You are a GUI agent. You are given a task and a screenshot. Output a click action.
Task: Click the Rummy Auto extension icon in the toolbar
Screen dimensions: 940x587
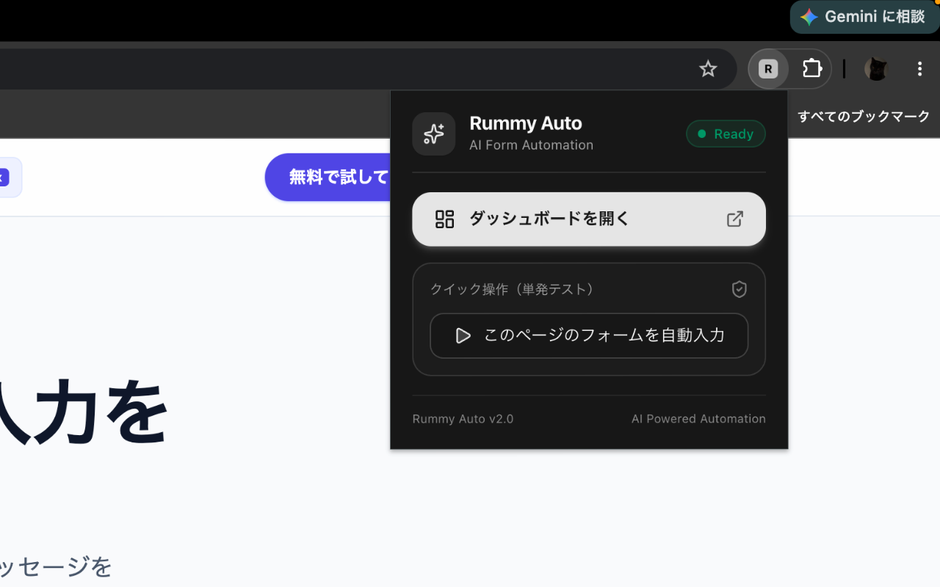[x=768, y=70]
